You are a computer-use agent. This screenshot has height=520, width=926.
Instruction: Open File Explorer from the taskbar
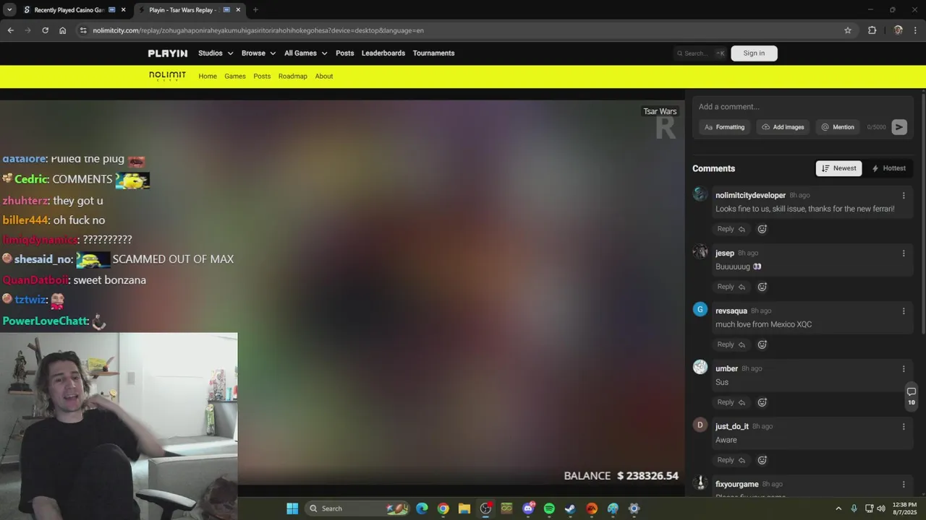click(x=464, y=508)
